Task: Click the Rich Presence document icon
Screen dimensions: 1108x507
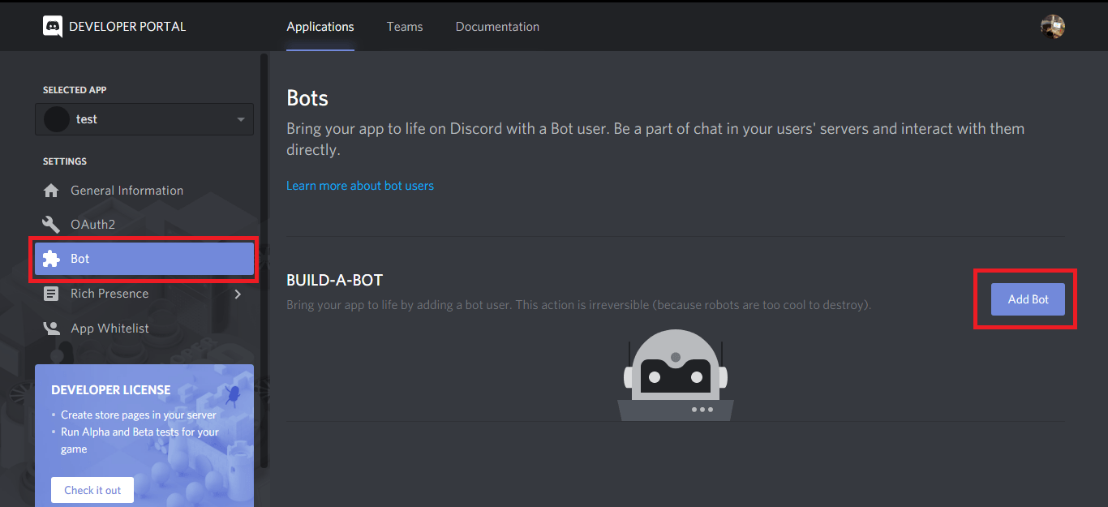Action: [51, 294]
